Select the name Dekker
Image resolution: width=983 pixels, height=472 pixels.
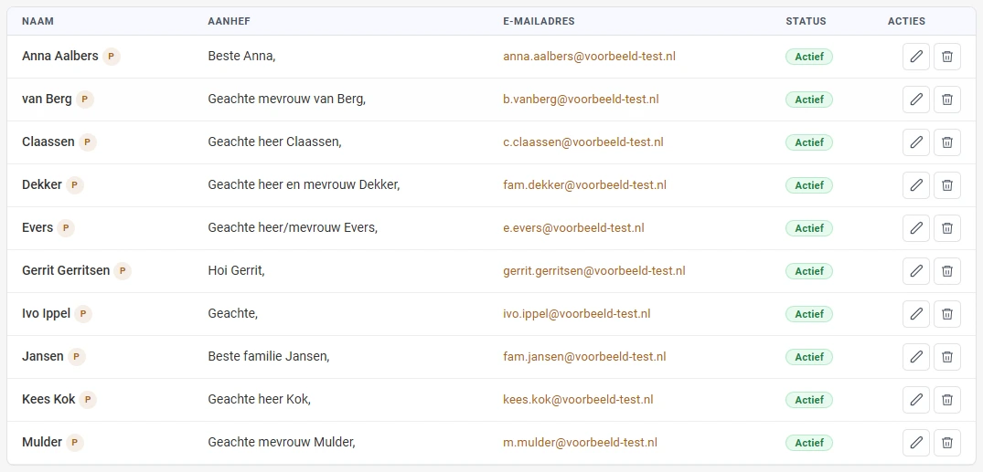(42, 185)
